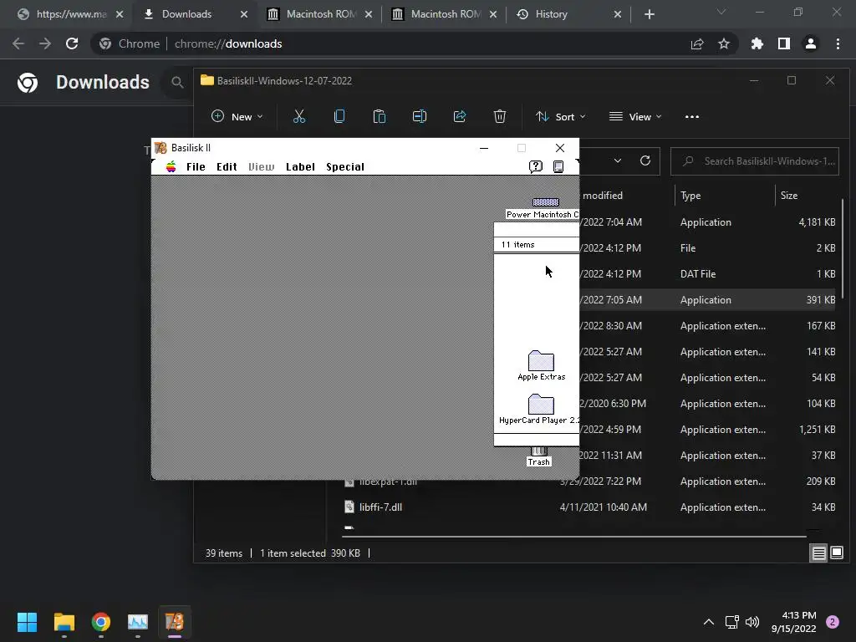This screenshot has height=642, width=856.
Task: Click the Cut scissors icon
Action: point(299,116)
